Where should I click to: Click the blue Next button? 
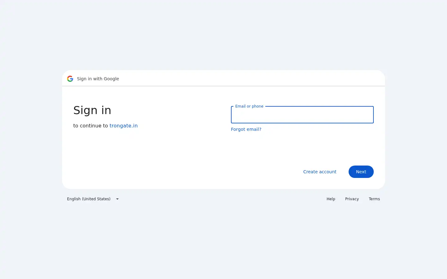tap(361, 172)
